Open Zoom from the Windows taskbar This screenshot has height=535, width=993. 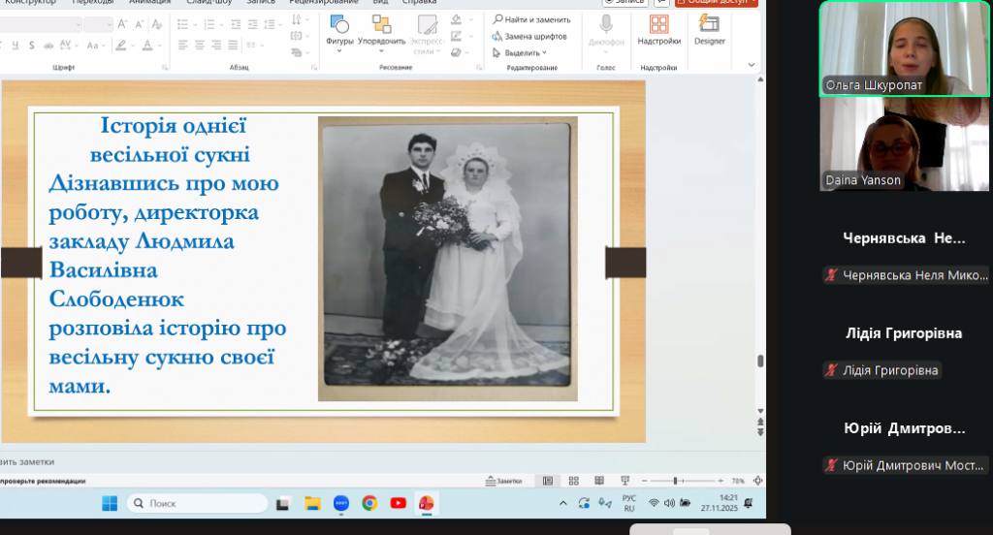[341, 503]
